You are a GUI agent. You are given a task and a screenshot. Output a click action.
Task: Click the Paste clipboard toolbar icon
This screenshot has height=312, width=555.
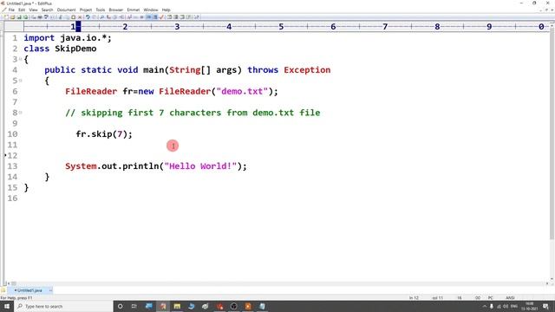[x=73, y=17]
